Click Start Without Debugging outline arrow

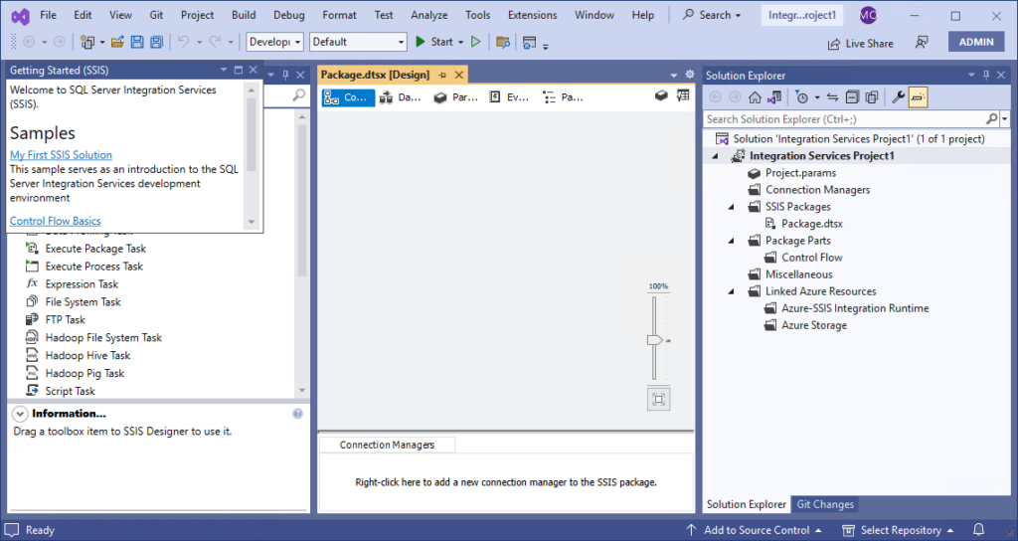(476, 42)
